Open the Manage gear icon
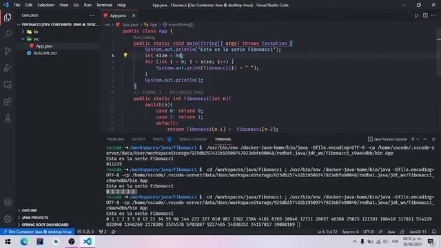This screenshot has height=248, width=441. click(x=8, y=218)
